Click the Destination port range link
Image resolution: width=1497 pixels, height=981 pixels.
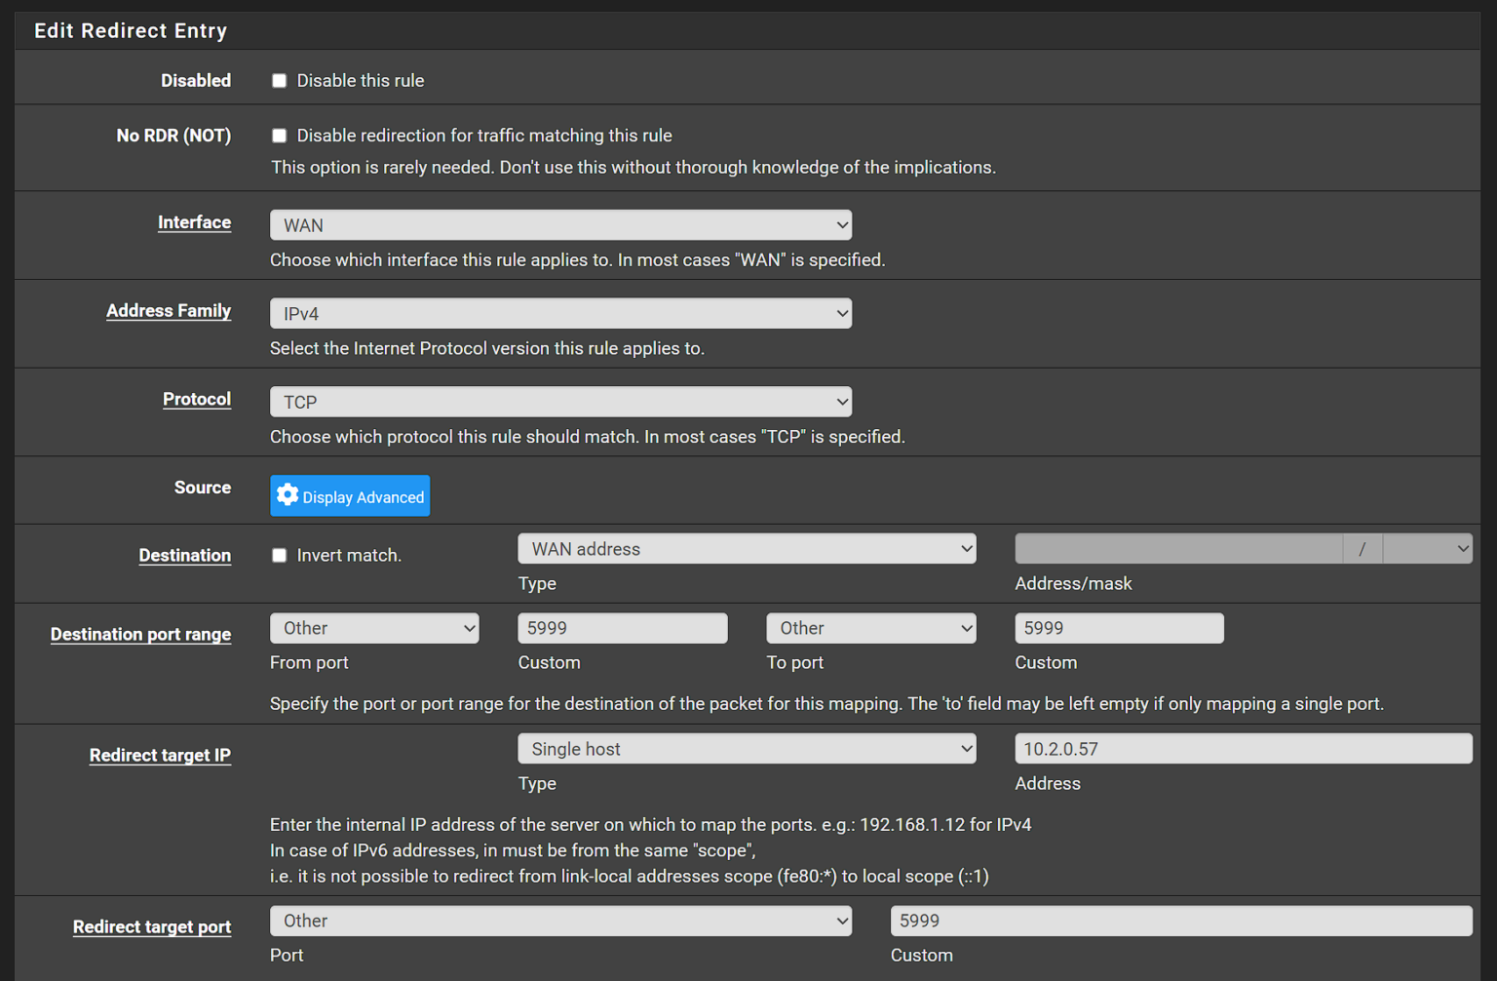point(140,634)
